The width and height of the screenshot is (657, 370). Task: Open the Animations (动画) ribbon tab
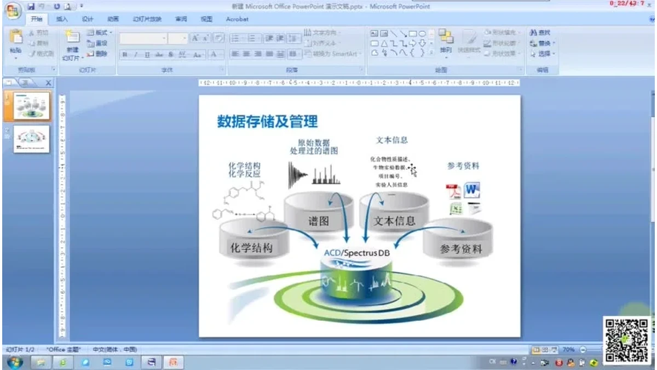pyautogui.click(x=113, y=19)
